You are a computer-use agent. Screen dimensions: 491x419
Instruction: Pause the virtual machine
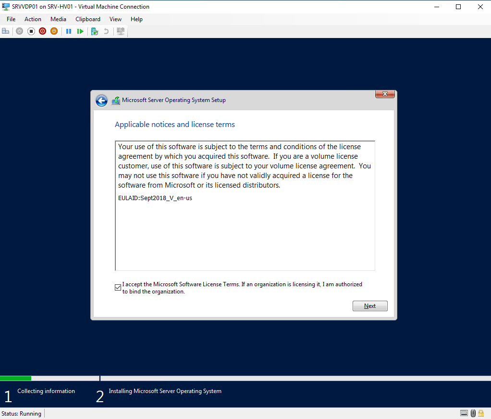(x=69, y=31)
